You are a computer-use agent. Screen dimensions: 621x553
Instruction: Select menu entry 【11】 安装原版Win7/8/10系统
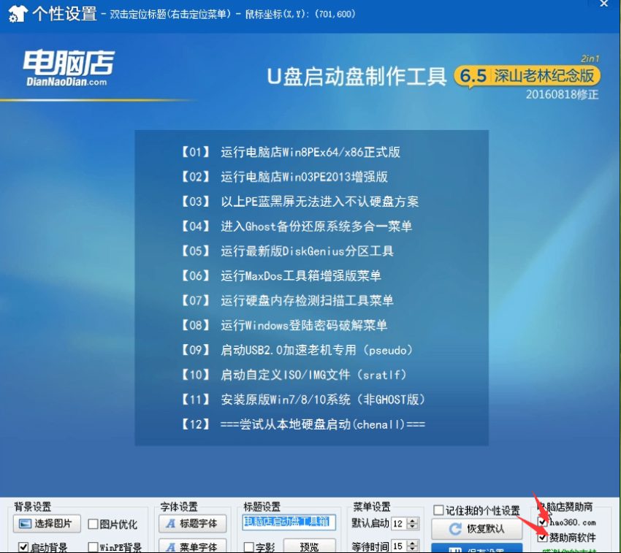point(303,400)
